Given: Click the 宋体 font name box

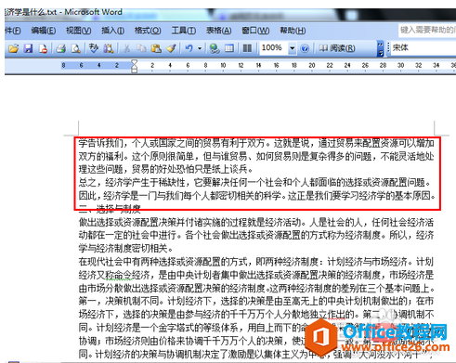Looking at the screenshot, I should tap(423, 48).
